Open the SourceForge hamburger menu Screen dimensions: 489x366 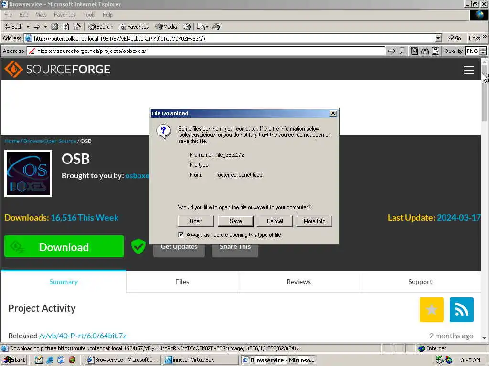(x=469, y=70)
